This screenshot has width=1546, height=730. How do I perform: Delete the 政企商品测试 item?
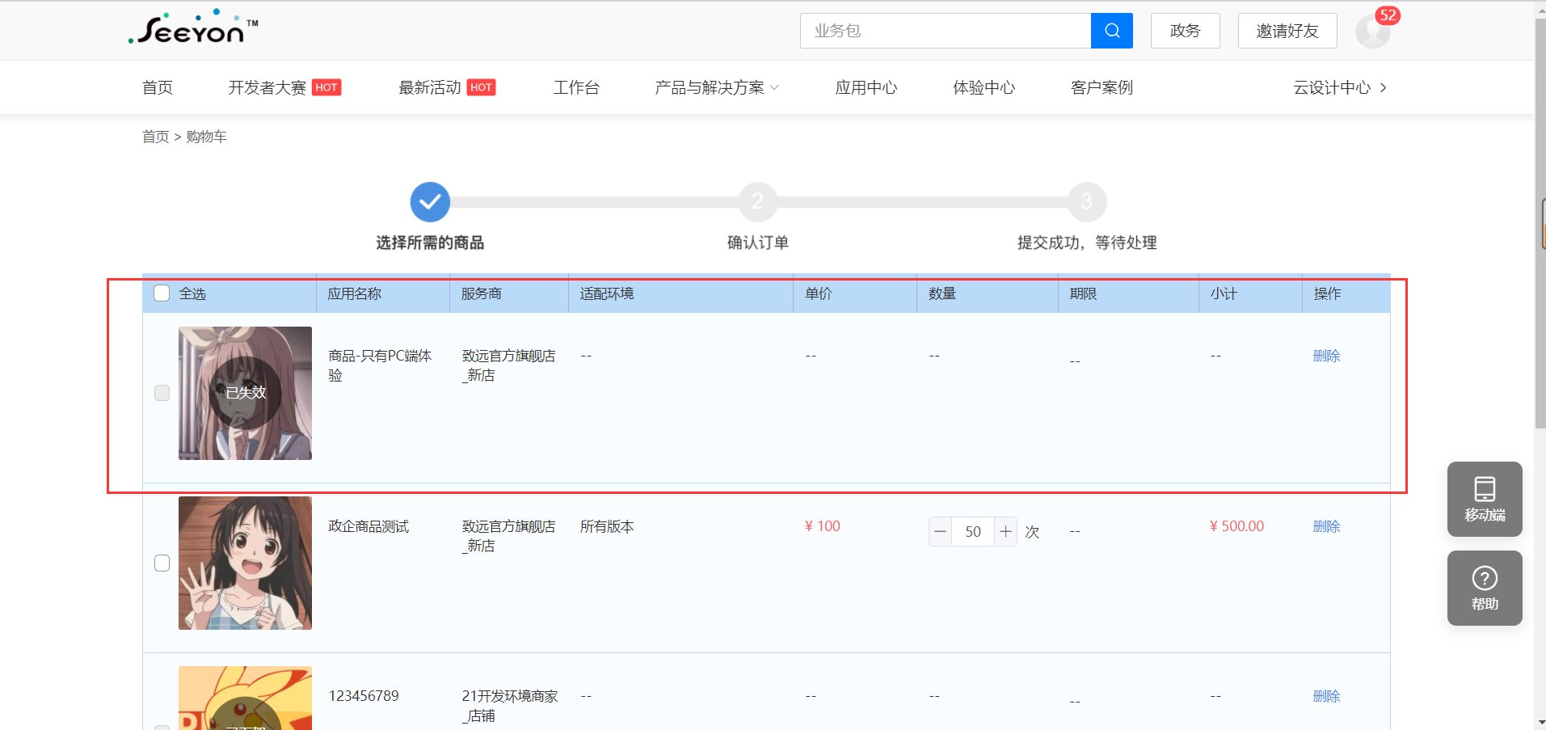tap(1326, 526)
